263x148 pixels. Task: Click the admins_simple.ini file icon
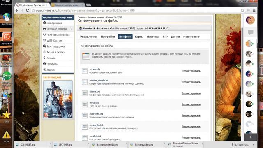[85, 82]
